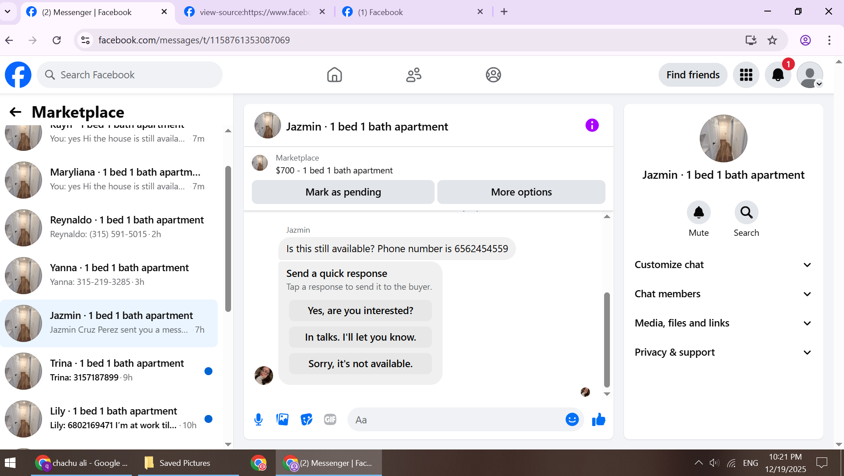Click Jazmin's avatar beside quick responses

[264, 375]
